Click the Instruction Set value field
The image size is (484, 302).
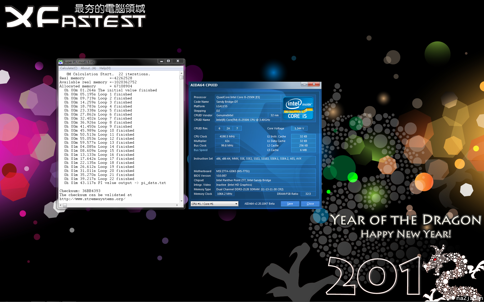[x=265, y=160]
